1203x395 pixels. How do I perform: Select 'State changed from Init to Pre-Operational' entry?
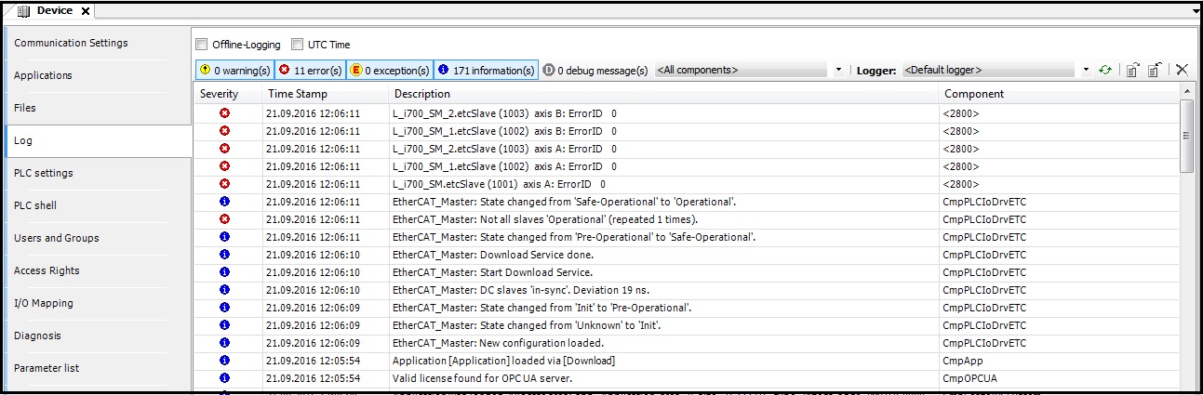(x=687, y=308)
